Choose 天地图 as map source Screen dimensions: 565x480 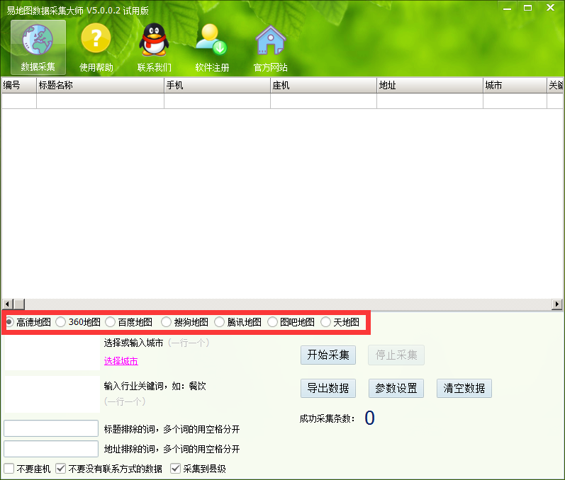pos(325,322)
